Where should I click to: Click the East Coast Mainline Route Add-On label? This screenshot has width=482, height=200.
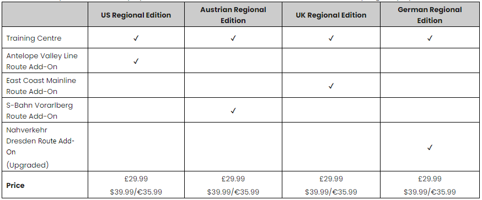click(41, 86)
